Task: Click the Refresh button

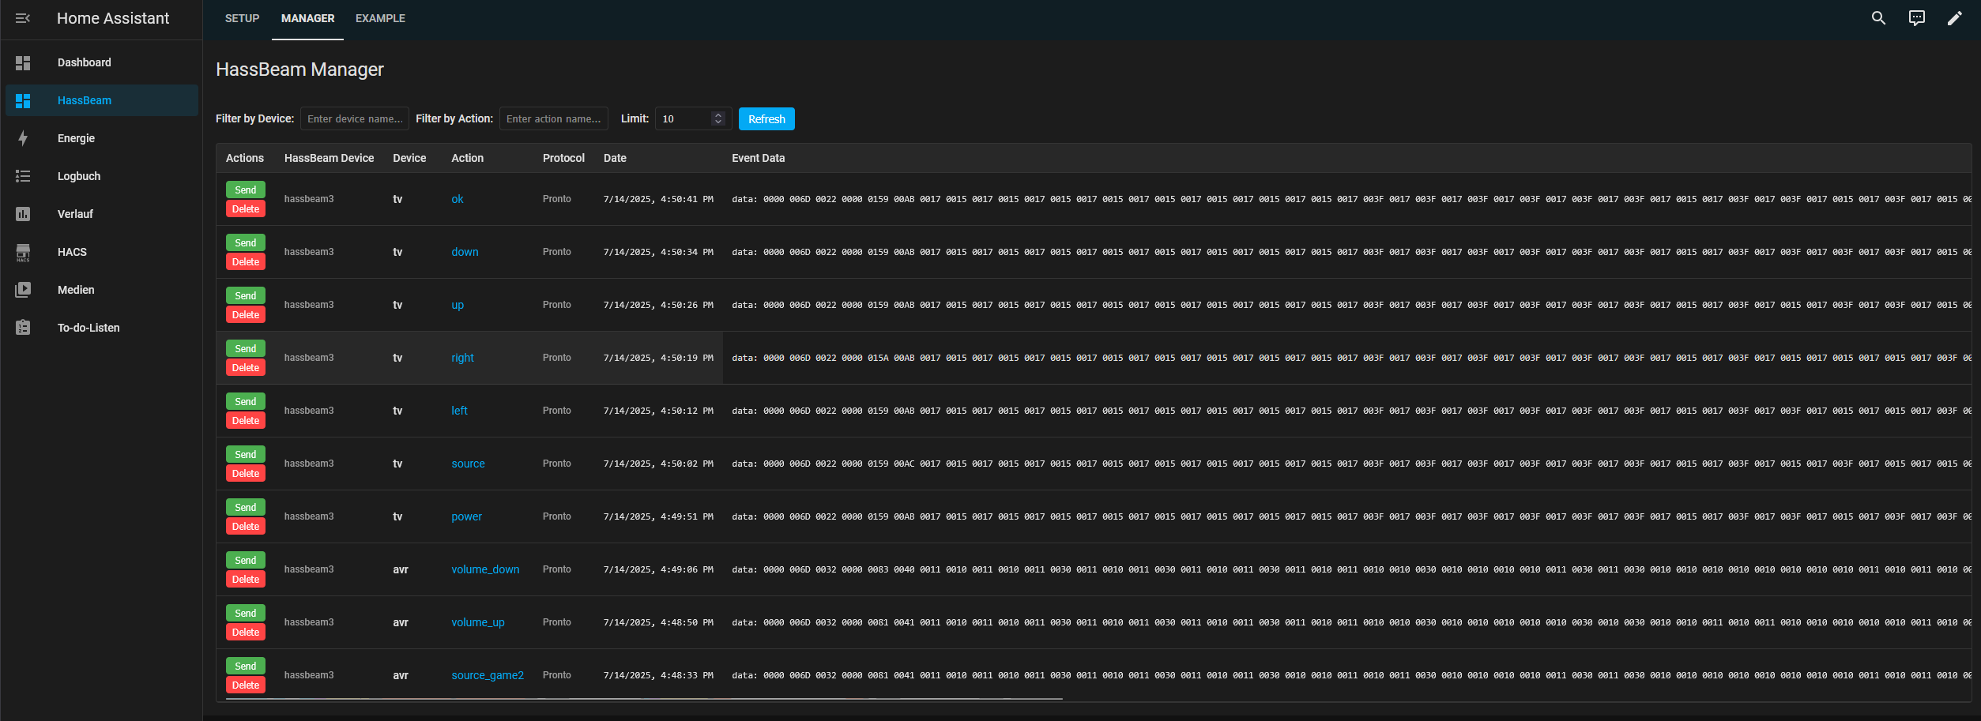Action: click(766, 118)
